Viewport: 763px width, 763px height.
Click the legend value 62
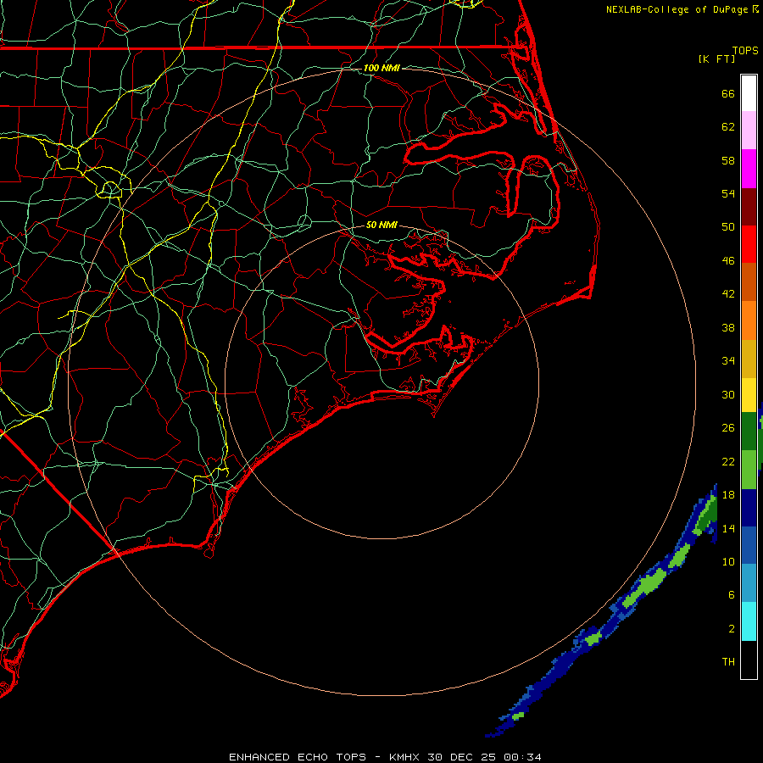point(728,127)
